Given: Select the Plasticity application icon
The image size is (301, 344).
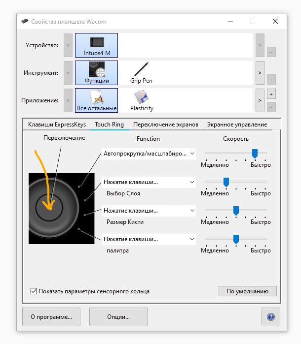Looking at the screenshot, I should point(142,100).
